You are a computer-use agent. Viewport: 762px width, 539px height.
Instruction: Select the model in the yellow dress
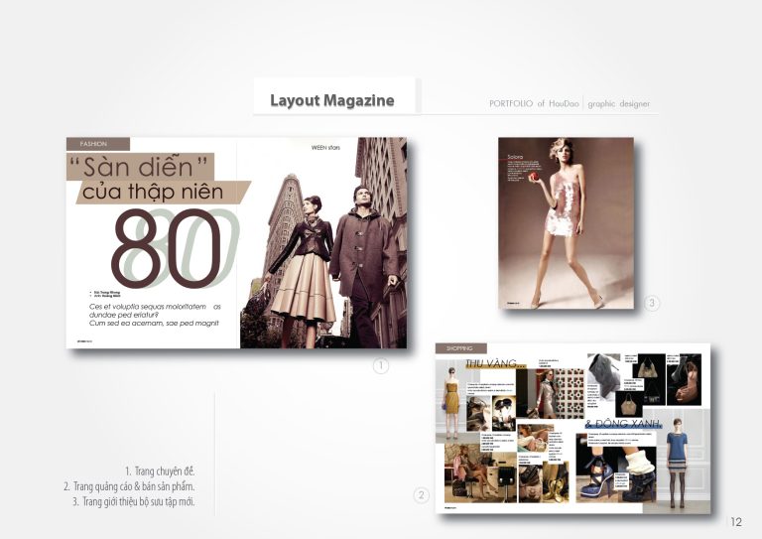click(x=452, y=399)
